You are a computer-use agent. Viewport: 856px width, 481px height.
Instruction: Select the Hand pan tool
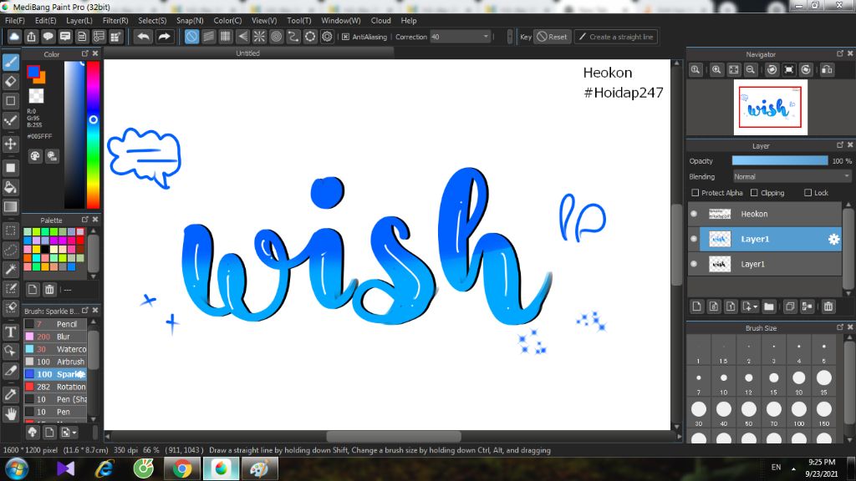coord(10,414)
